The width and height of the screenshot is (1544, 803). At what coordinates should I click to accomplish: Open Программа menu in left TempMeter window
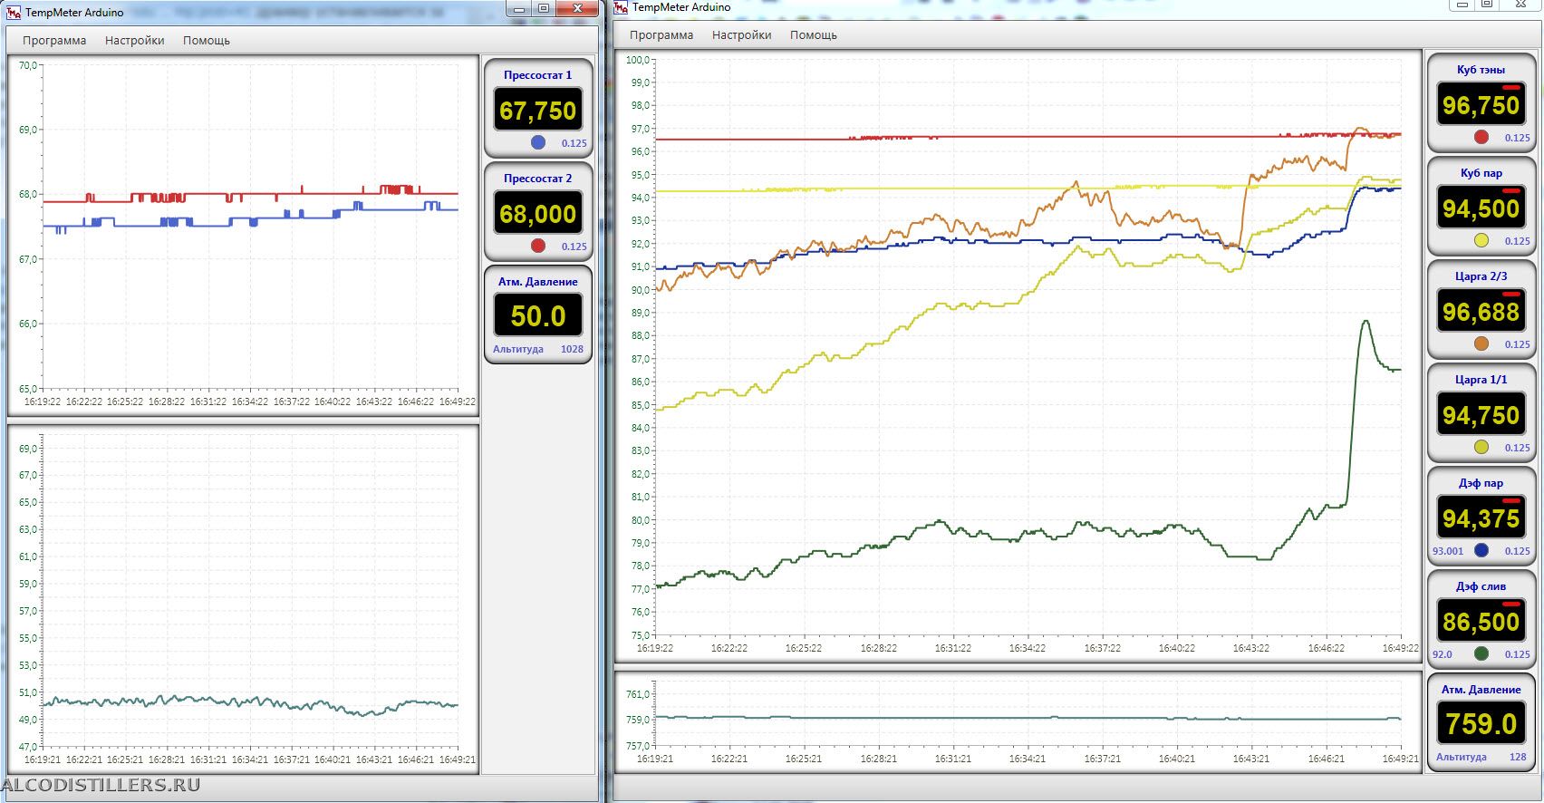point(54,40)
